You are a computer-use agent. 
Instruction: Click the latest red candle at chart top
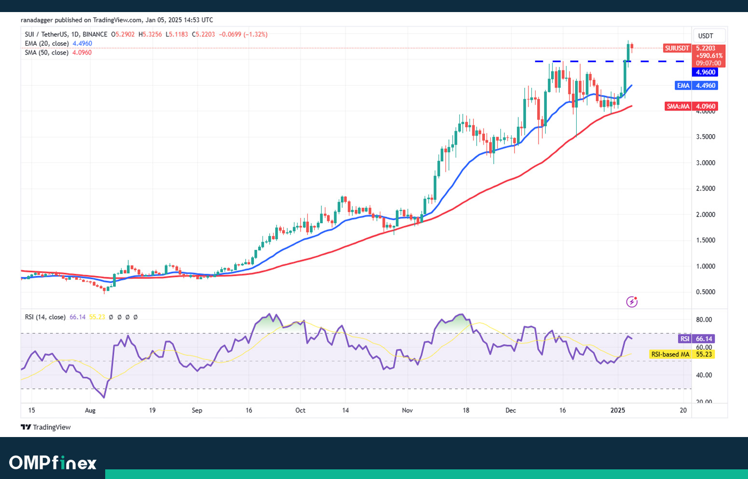pyautogui.click(x=632, y=47)
